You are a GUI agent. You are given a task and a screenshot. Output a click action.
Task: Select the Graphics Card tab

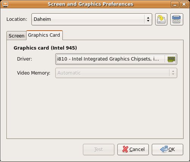tap(44, 35)
